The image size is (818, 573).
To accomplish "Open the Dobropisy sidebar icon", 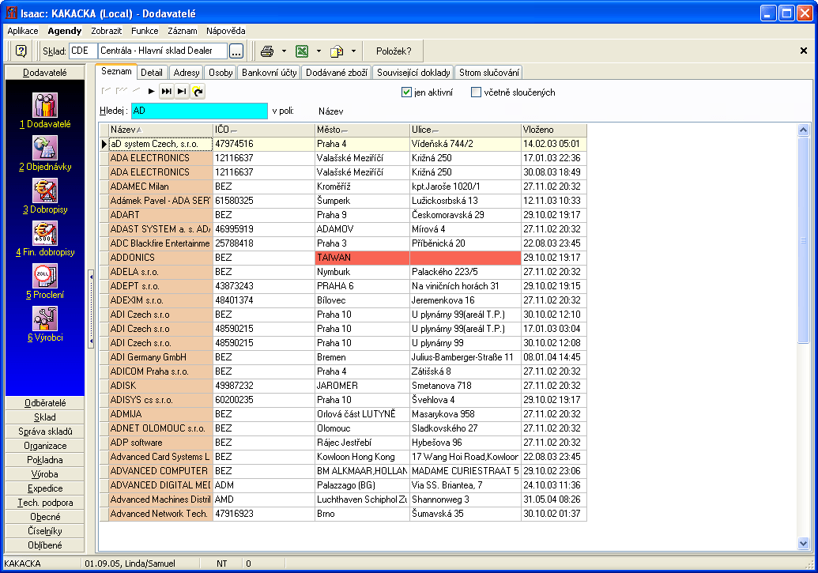I will click(44, 190).
